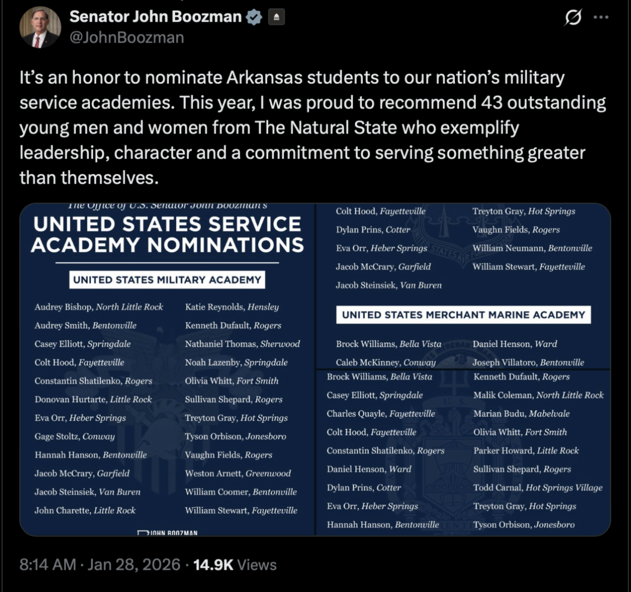Click the blue verified checkmark badge
The height and width of the screenshot is (592, 631).
pos(254,17)
